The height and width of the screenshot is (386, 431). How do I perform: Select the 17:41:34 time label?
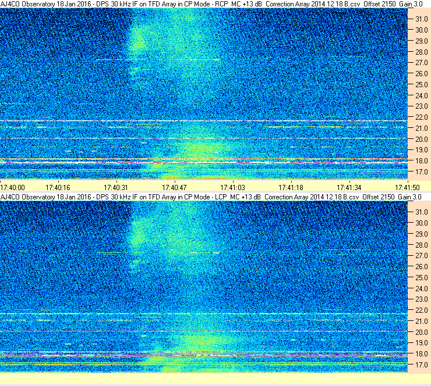(349, 188)
